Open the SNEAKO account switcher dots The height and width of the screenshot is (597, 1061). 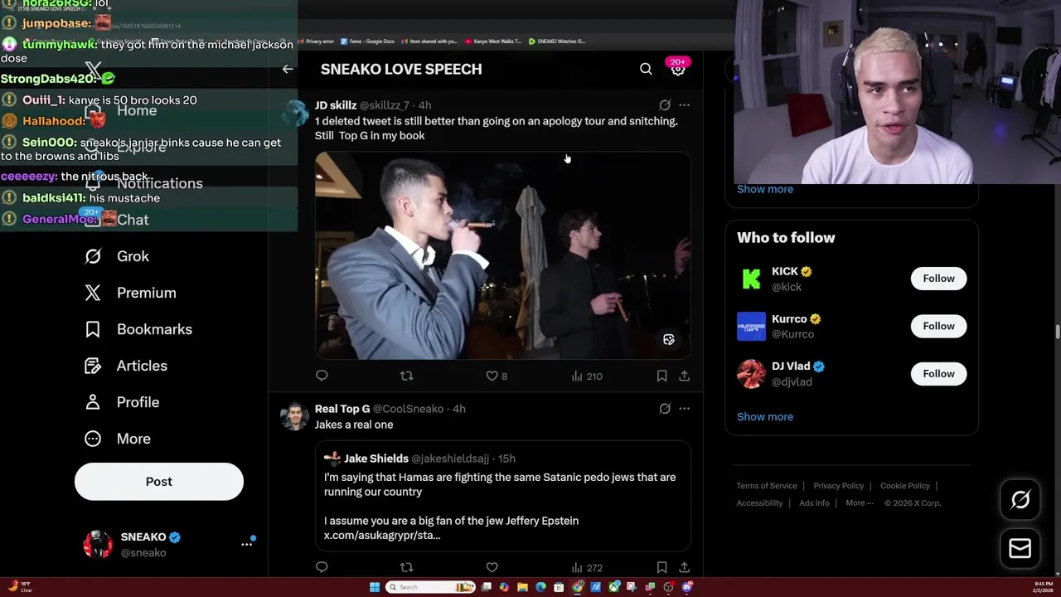(246, 544)
